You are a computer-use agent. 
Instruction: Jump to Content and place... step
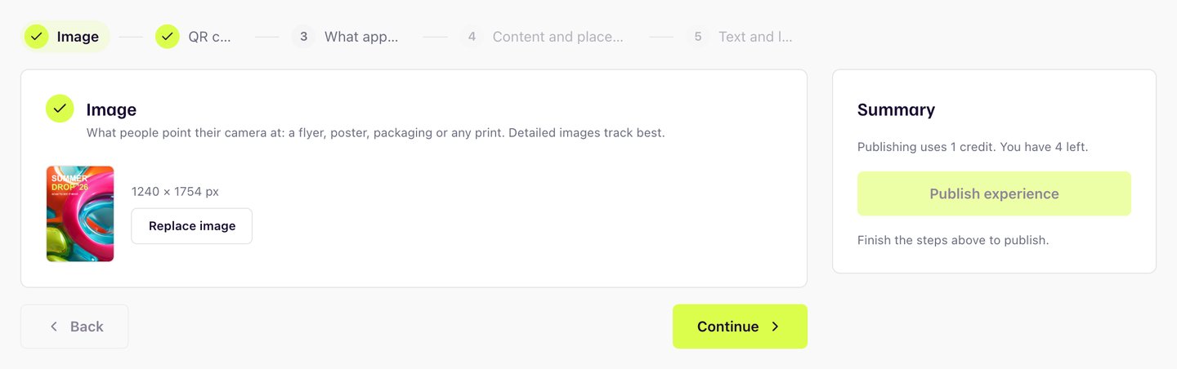542,37
